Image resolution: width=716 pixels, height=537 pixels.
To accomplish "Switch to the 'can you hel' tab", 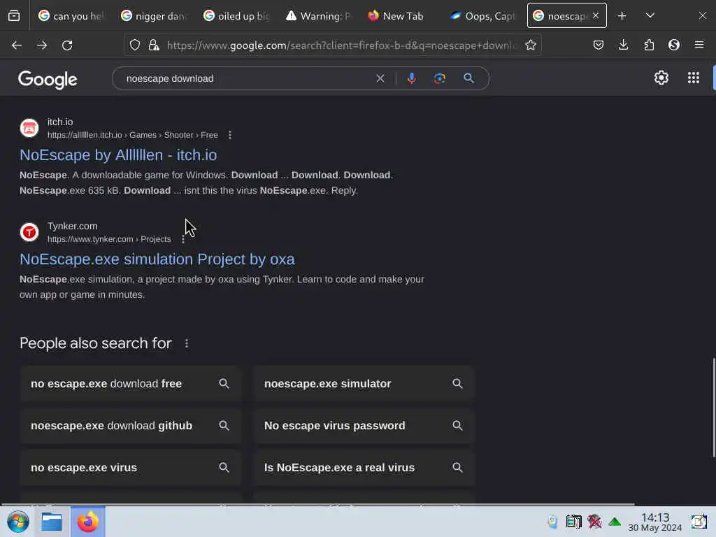I will 71,16.
